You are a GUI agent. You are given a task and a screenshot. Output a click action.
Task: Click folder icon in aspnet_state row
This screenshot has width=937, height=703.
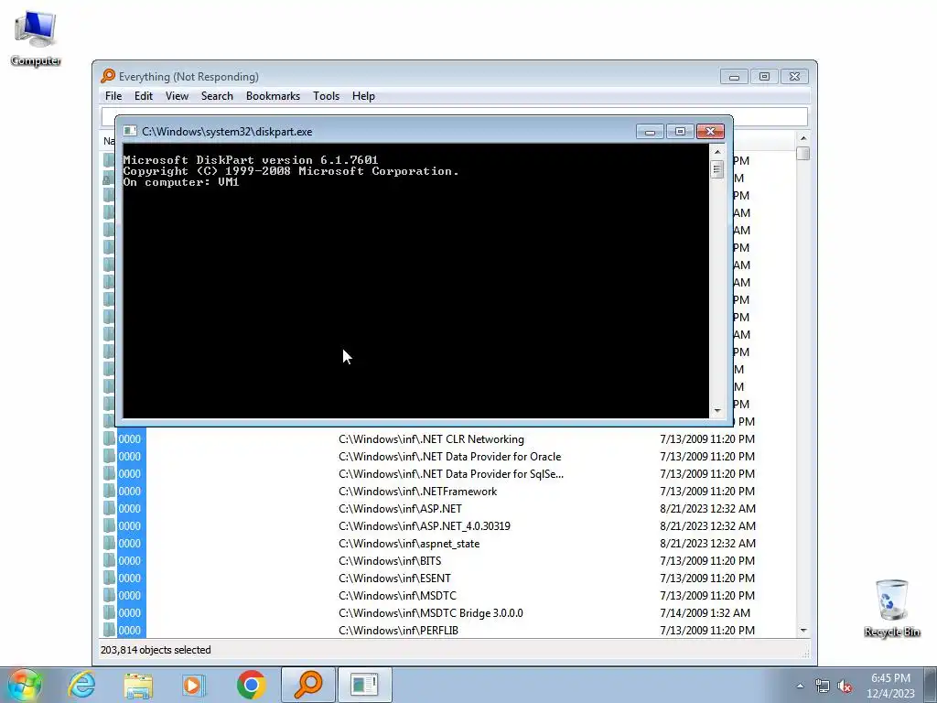pyautogui.click(x=109, y=543)
